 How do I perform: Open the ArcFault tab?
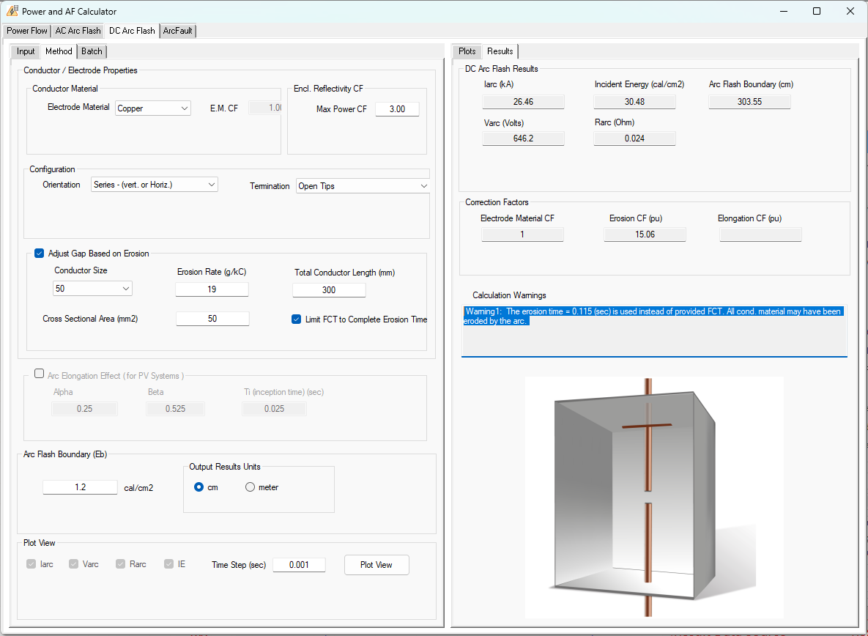(x=177, y=31)
